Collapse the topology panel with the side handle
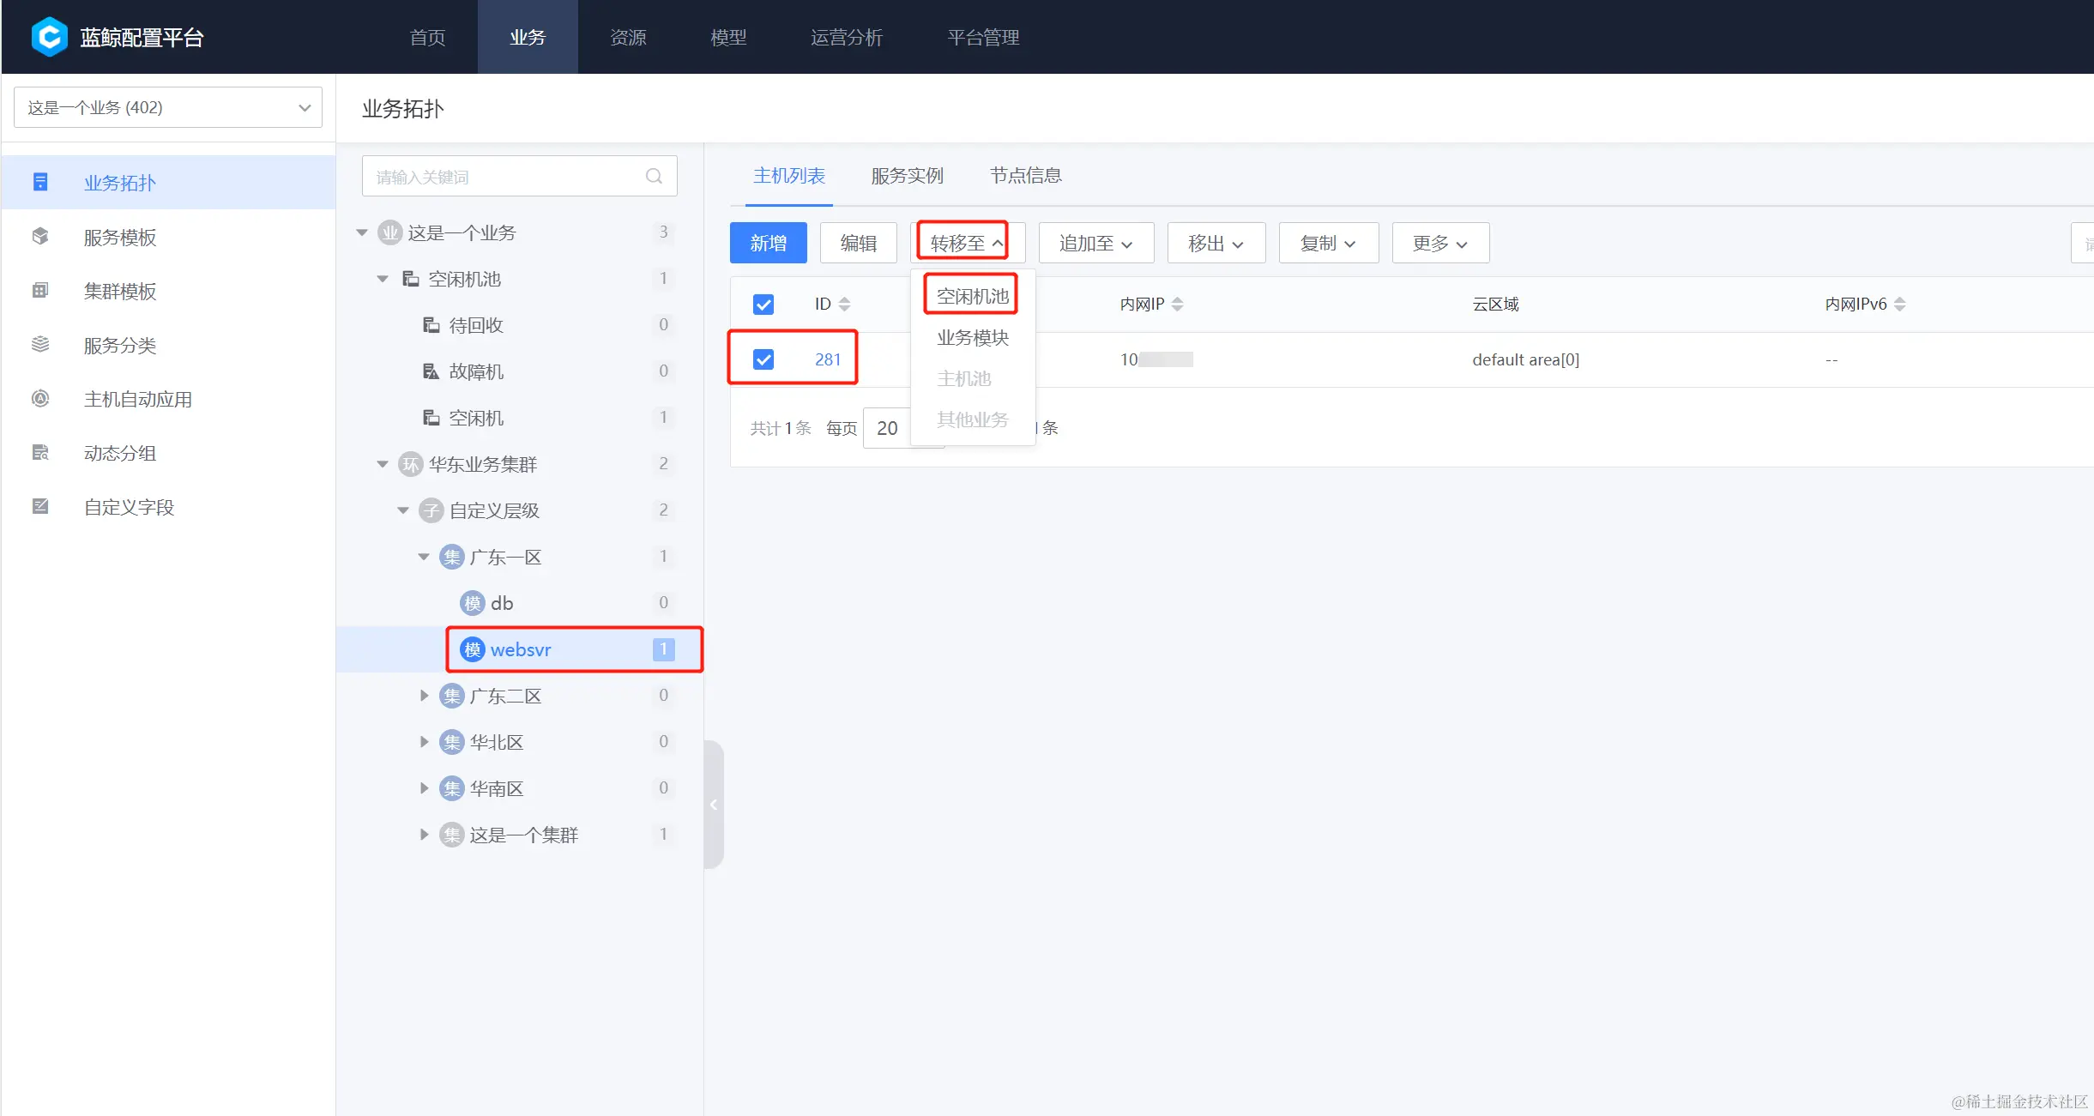Image resolution: width=2094 pixels, height=1116 pixels. pyautogui.click(x=714, y=805)
